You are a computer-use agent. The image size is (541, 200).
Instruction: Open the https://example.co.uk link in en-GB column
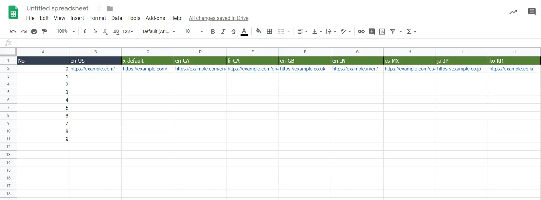pyautogui.click(x=303, y=69)
